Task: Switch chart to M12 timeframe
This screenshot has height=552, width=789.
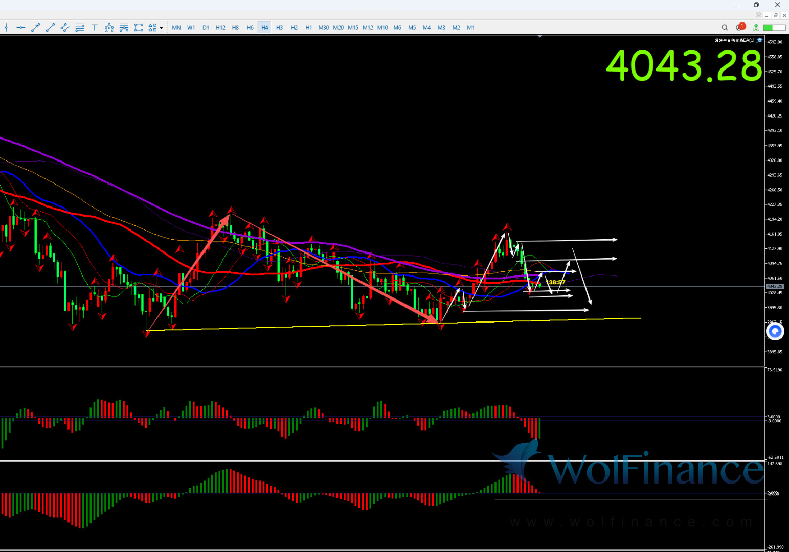Action: [x=368, y=28]
